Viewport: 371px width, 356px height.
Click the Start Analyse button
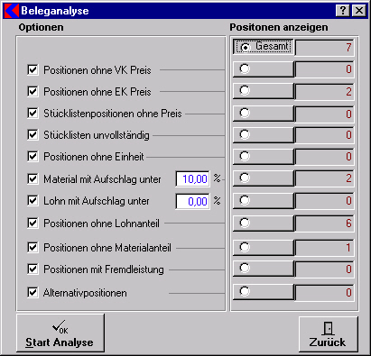point(60,333)
